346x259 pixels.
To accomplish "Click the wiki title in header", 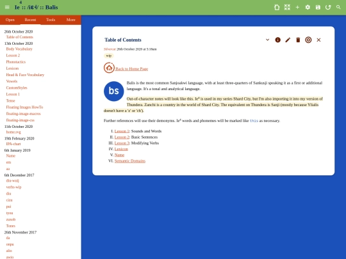I will pos(36,7).
